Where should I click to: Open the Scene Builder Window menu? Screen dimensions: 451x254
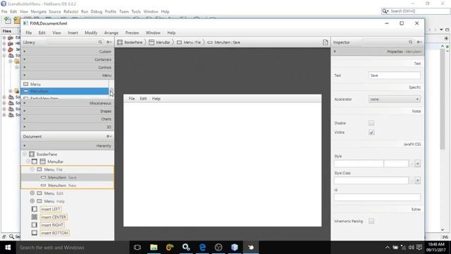[x=153, y=33]
